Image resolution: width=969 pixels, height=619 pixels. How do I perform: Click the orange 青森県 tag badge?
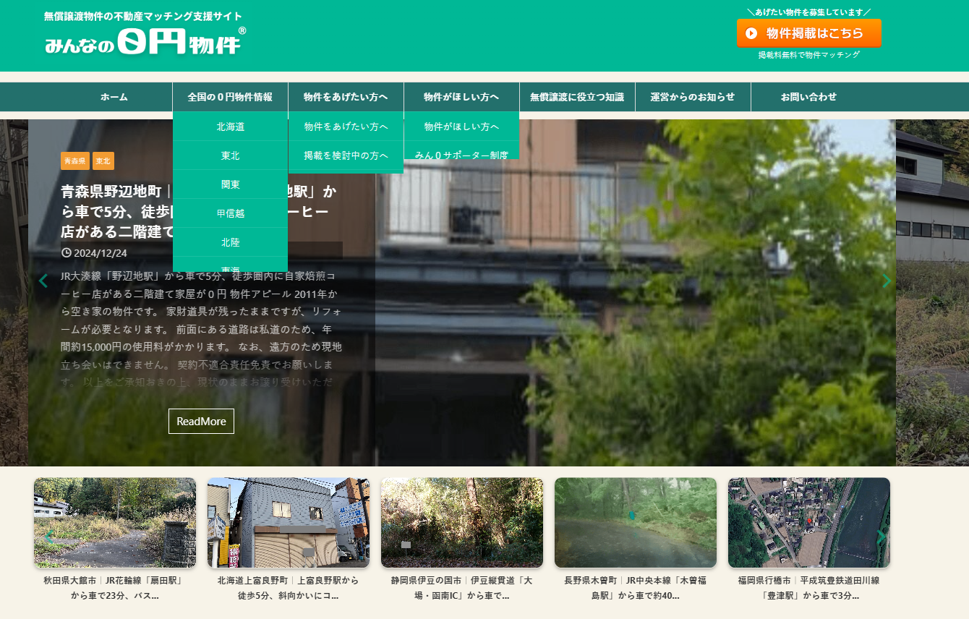pos(74,161)
